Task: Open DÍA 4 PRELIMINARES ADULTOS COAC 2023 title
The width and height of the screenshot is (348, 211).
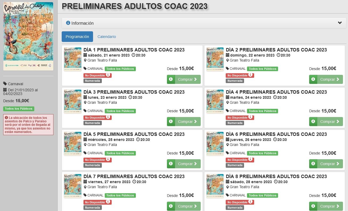Action: coord(276,92)
